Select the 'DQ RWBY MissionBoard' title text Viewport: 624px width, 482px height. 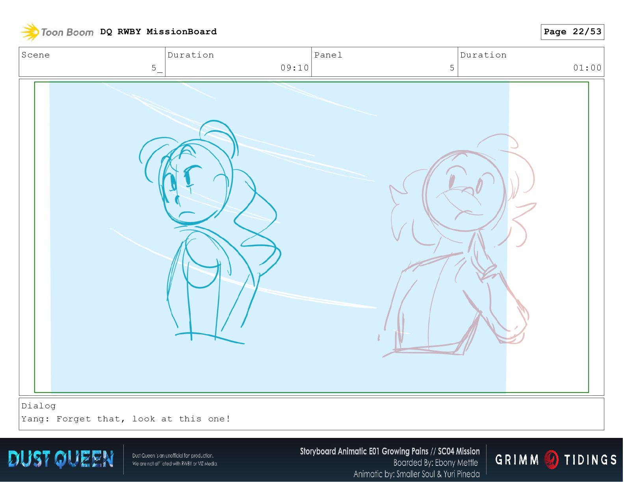(158, 32)
